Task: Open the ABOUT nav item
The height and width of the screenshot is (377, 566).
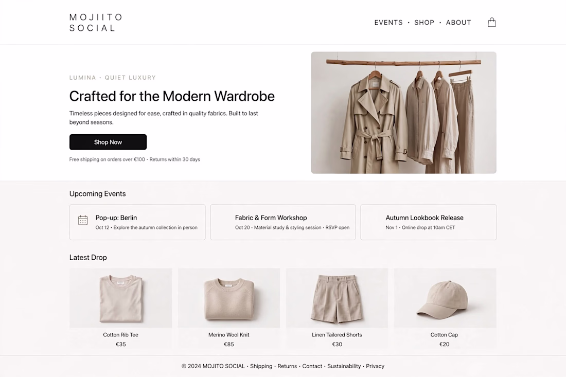Action: click(x=458, y=22)
